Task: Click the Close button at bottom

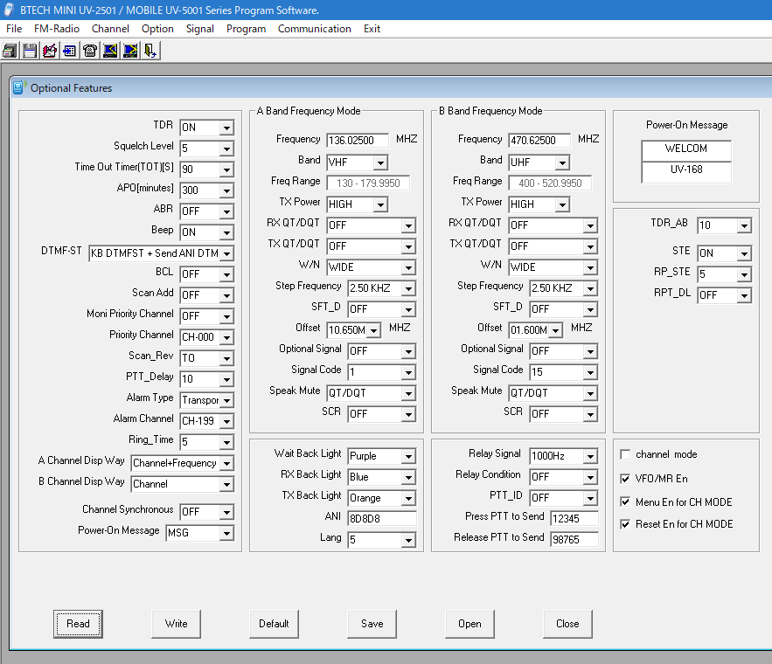Action: (567, 624)
